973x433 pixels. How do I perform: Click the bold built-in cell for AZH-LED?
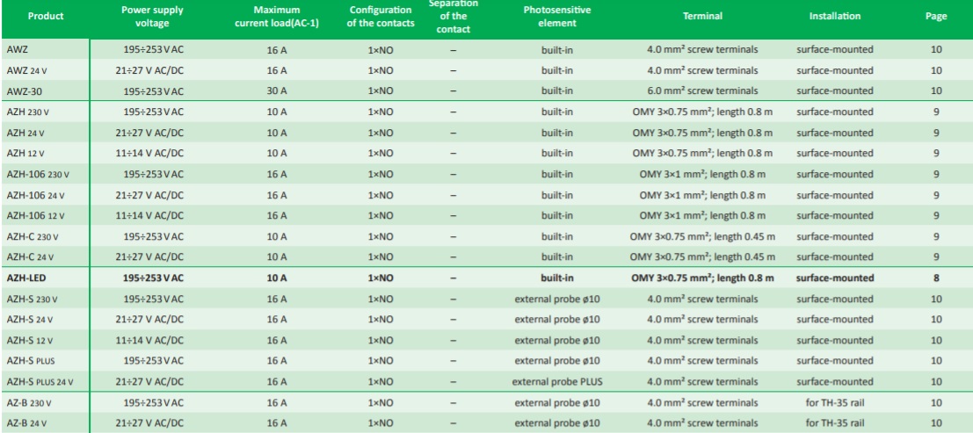click(x=557, y=278)
